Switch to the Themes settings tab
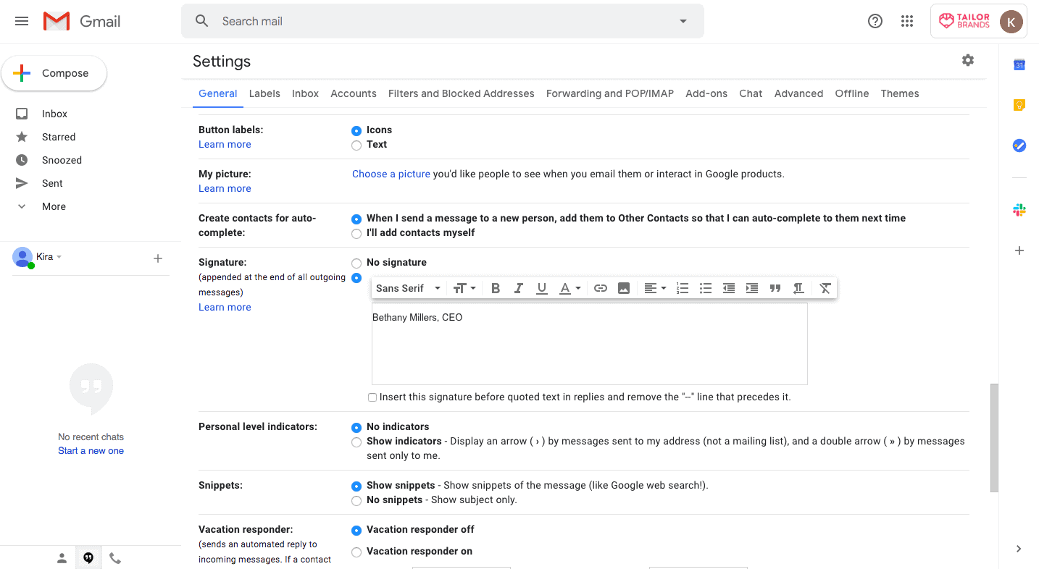Viewport: 1039px width, 569px height. 900,93
